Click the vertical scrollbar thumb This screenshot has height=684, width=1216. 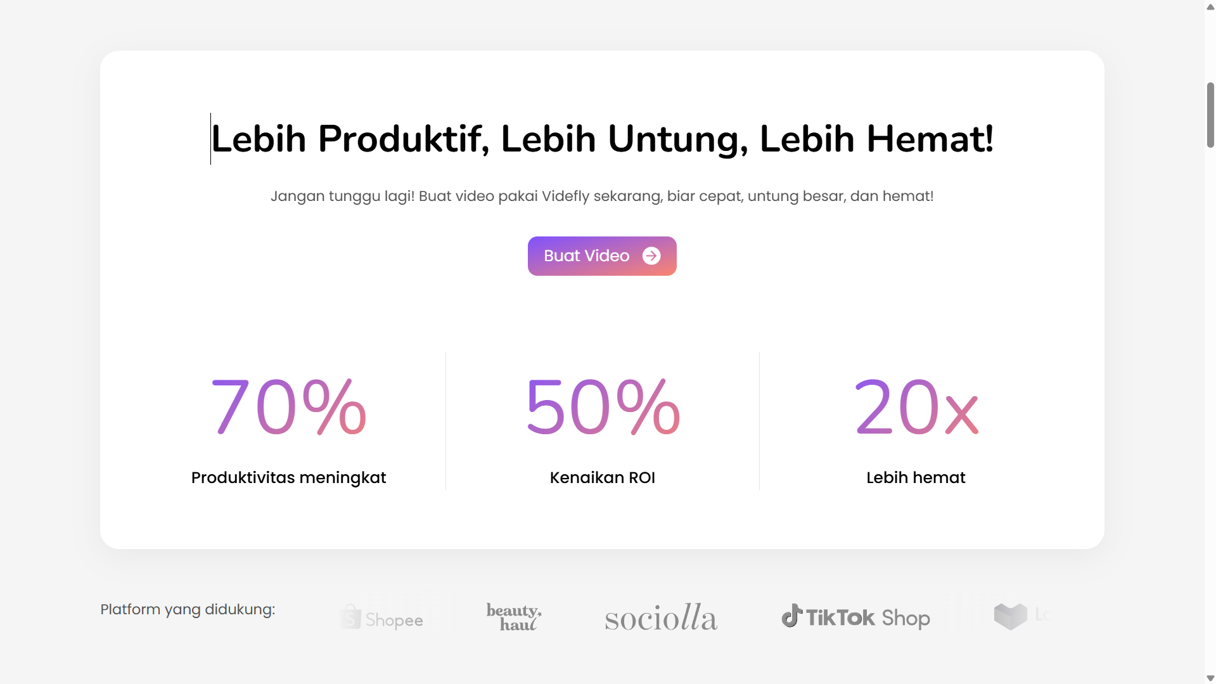(1210, 115)
